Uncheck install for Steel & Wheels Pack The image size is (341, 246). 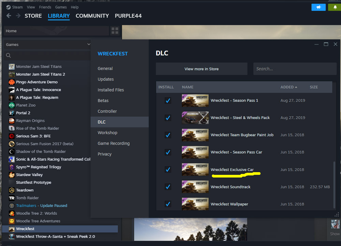pyautogui.click(x=168, y=118)
